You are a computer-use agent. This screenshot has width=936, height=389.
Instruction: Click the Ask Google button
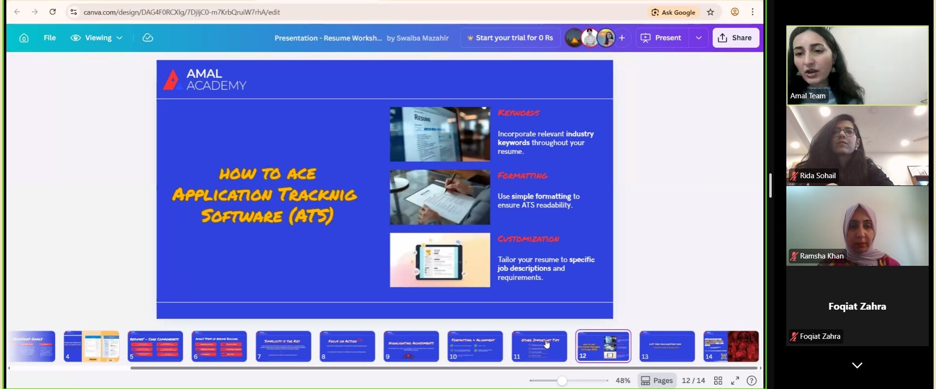tap(673, 12)
